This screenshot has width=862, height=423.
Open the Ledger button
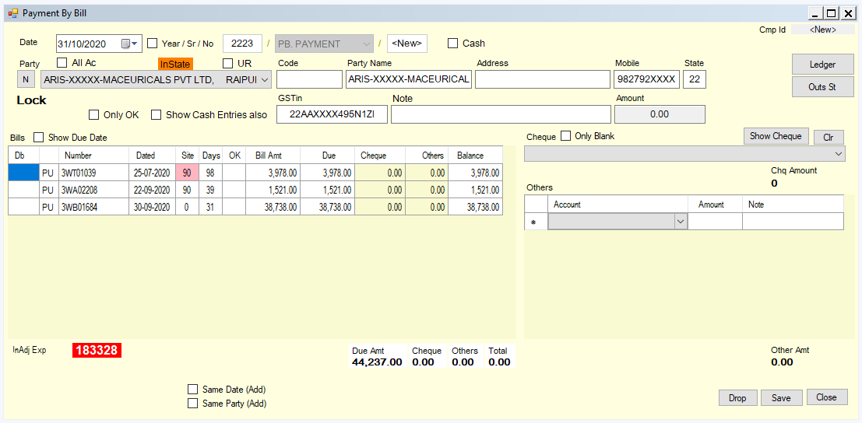pyautogui.click(x=822, y=65)
